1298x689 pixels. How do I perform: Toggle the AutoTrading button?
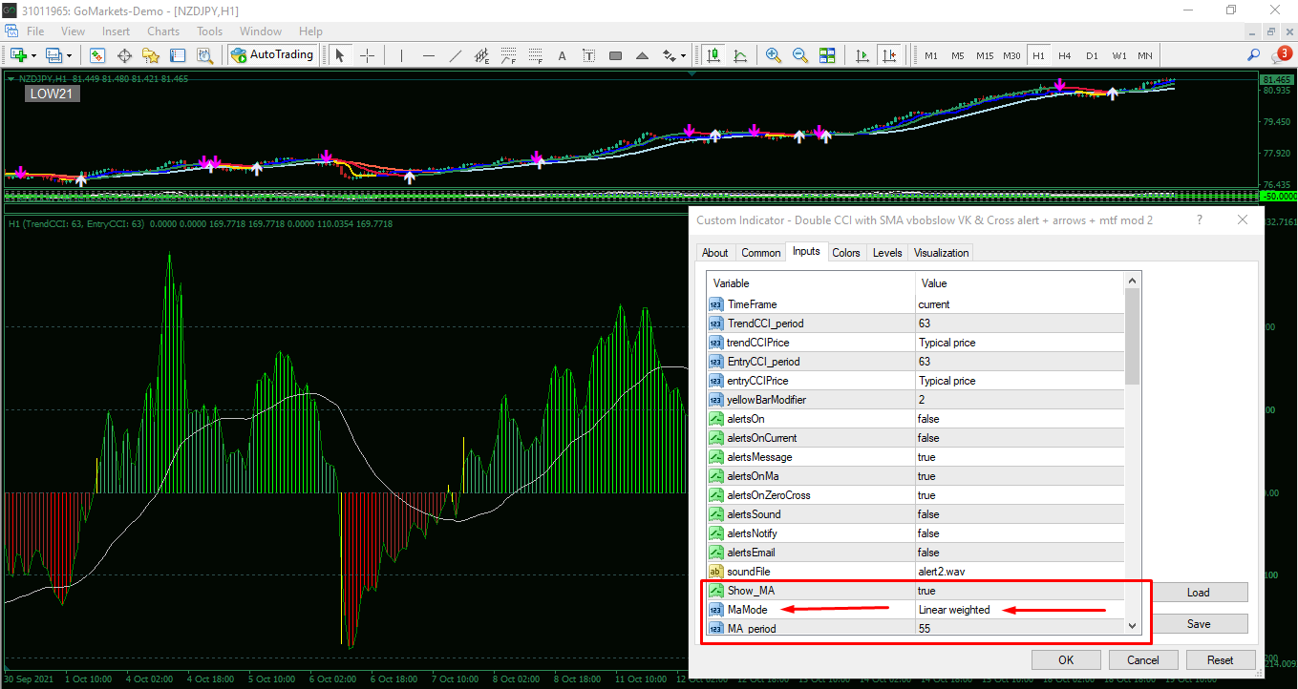(272, 55)
